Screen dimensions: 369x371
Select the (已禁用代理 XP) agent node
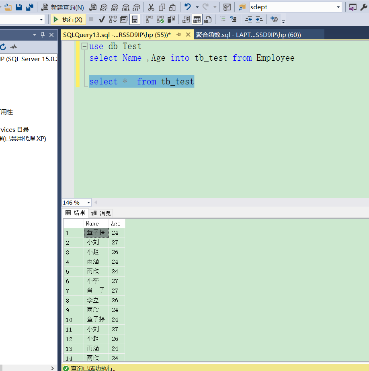(x=23, y=138)
